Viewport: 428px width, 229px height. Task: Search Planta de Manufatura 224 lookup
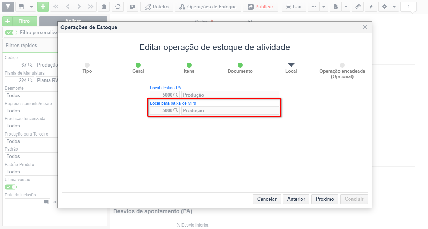[x=30, y=80]
